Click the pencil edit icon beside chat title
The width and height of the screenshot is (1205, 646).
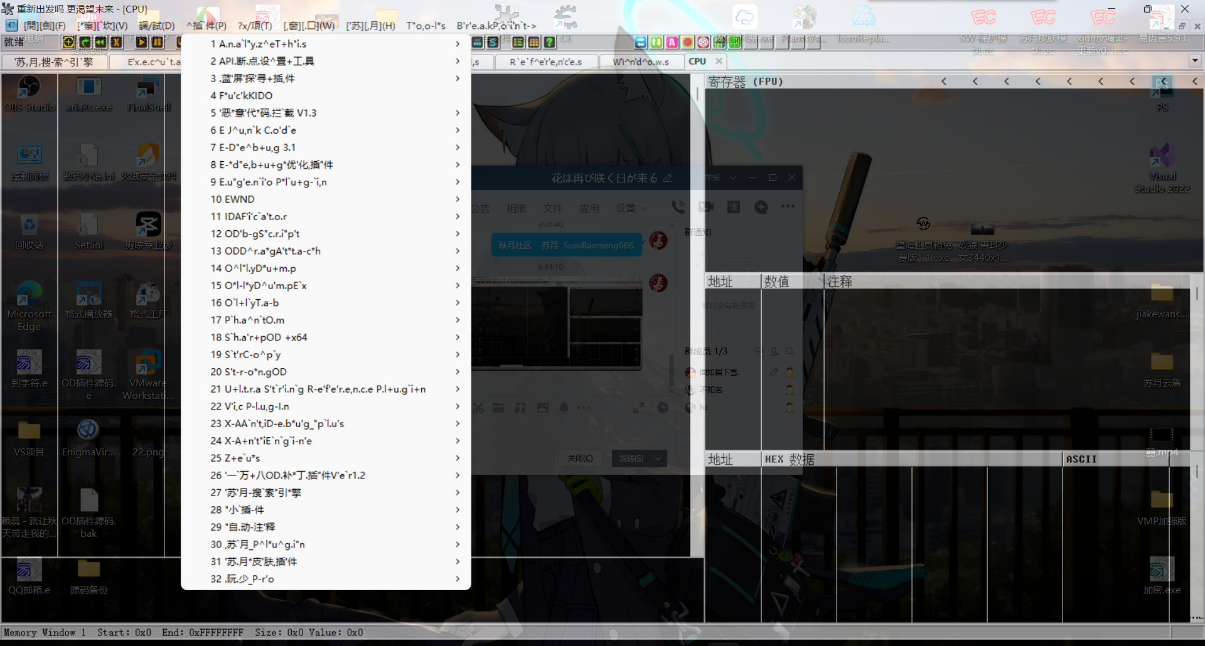667,178
